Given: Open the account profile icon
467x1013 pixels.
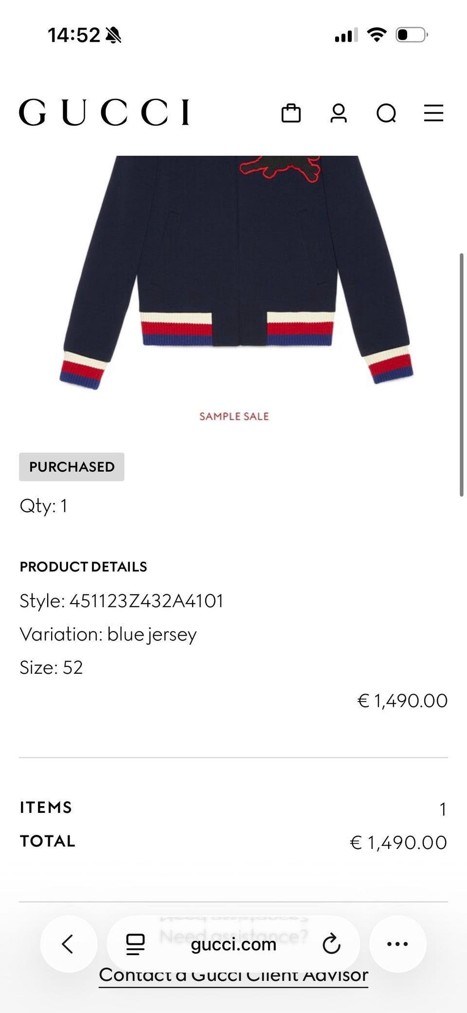Looking at the screenshot, I should coord(339,113).
